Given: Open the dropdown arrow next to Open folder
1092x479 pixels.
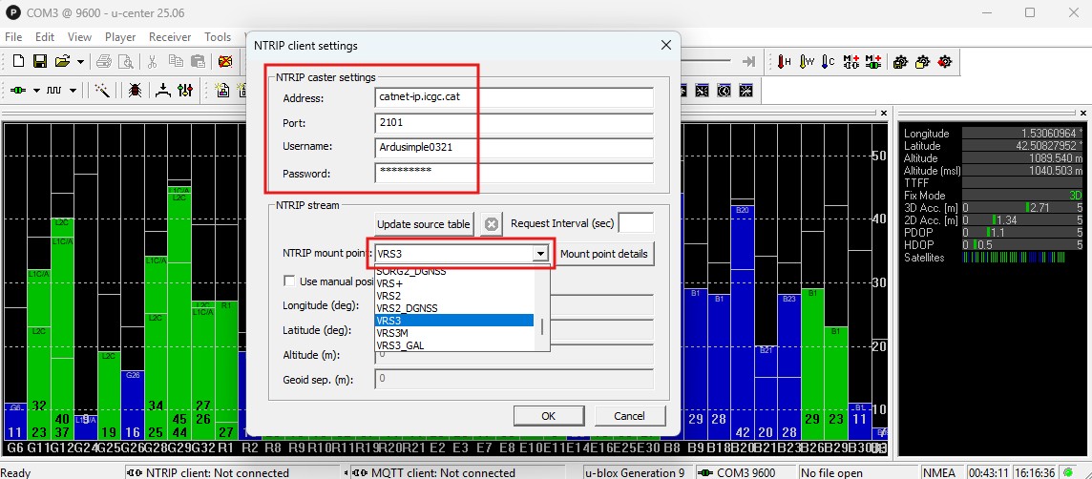Looking at the screenshot, I should [x=80, y=62].
